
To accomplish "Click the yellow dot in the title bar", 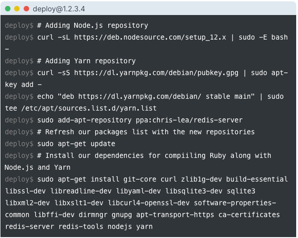I will coord(17,9).
